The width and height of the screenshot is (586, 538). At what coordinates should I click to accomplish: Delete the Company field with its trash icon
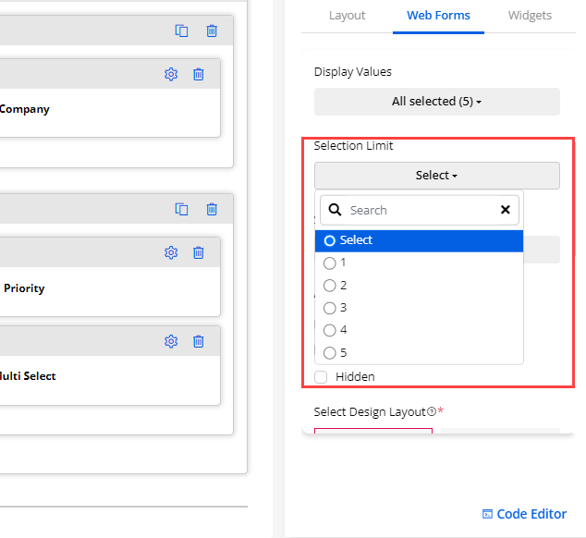(x=198, y=74)
